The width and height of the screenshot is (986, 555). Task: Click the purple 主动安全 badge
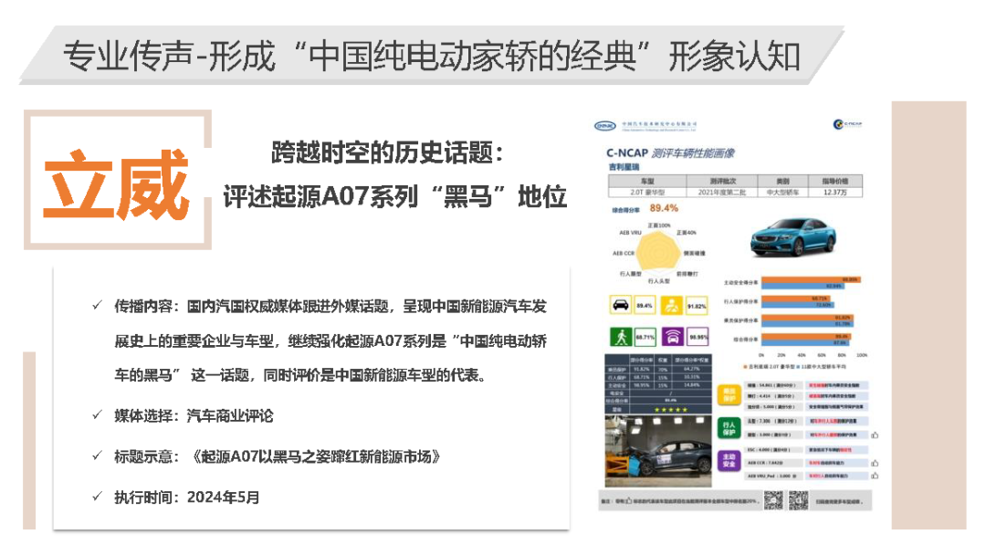point(729,461)
